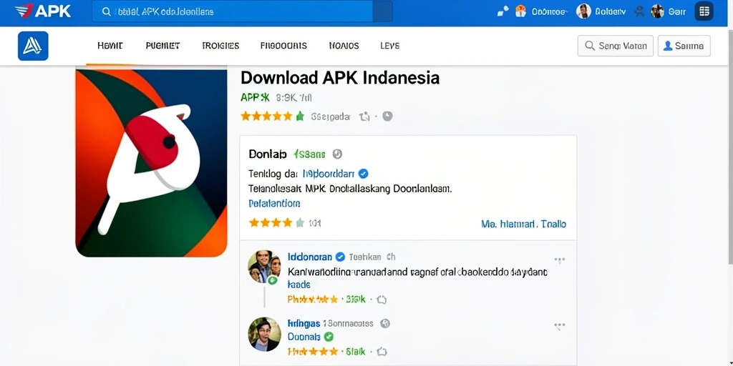Open the 'FIIGOOUNIS' navigation menu item
This screenshot has width=733, height=366.
coord(283,46)
